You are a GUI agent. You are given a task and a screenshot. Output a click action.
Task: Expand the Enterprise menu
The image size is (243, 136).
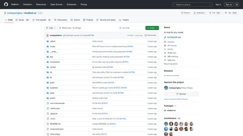(73, 5)
